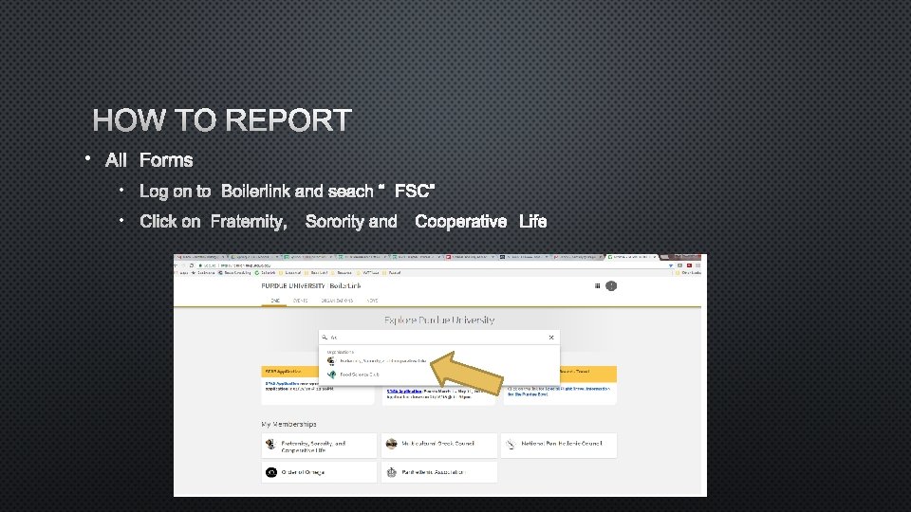
Task: Click the Purdue University BoilerLink header logo
Action: point(311,285)
